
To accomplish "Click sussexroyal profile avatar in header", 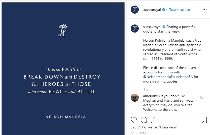I will click(x=135, y=10).
